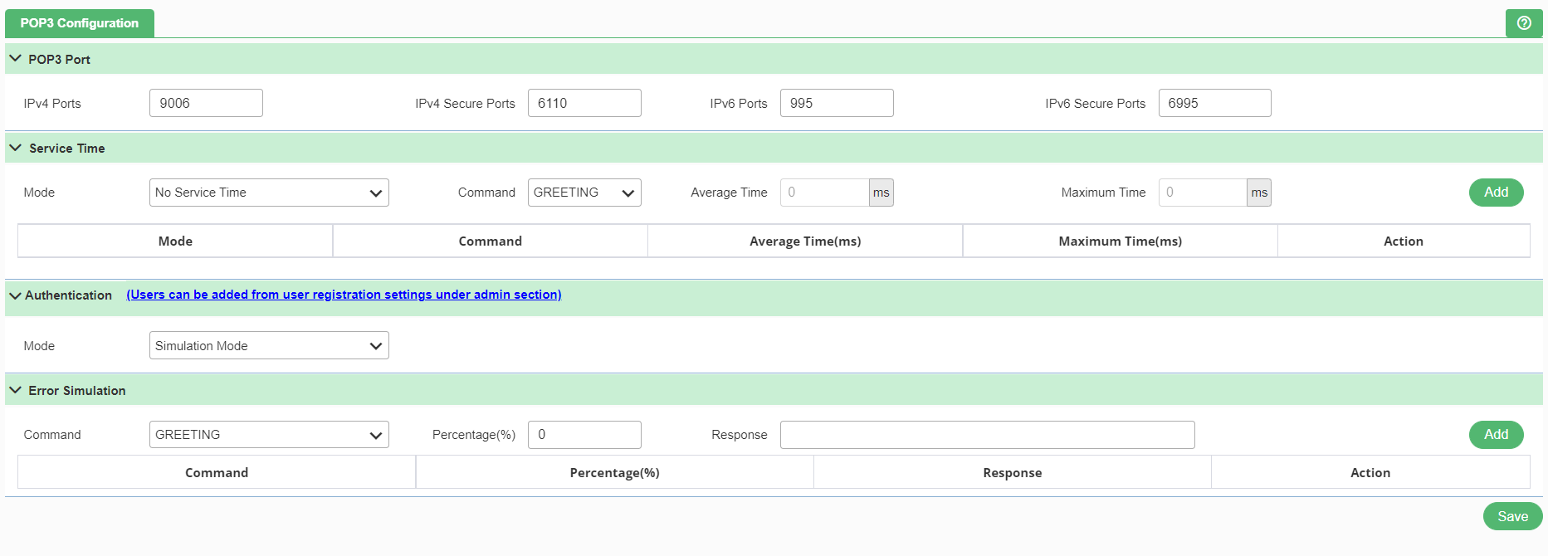Open the Authentication Mode dropdown
This screenshot has height=556, width=1548.
point(269,345)
